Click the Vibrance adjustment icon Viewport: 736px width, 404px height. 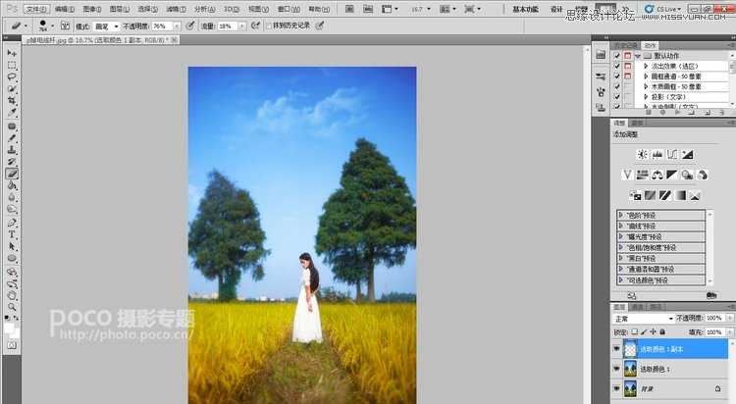coord(628,175)
